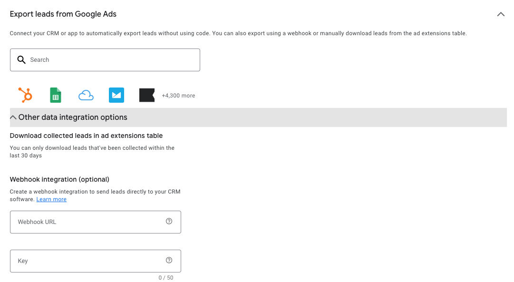
Task: Click the 0/50 character counter
Action: (166, 277)
